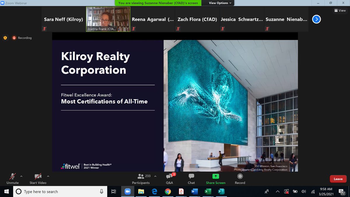The width and height of the screenshot is (350, 197).
Task: Start Video camera button
Action: click(38, 178)
